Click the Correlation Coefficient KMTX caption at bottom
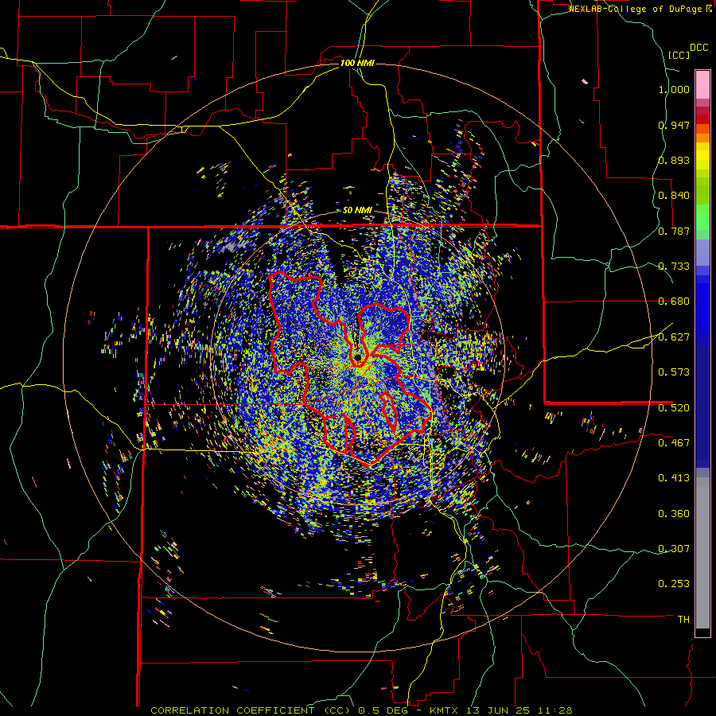 (x=361, y=710)
